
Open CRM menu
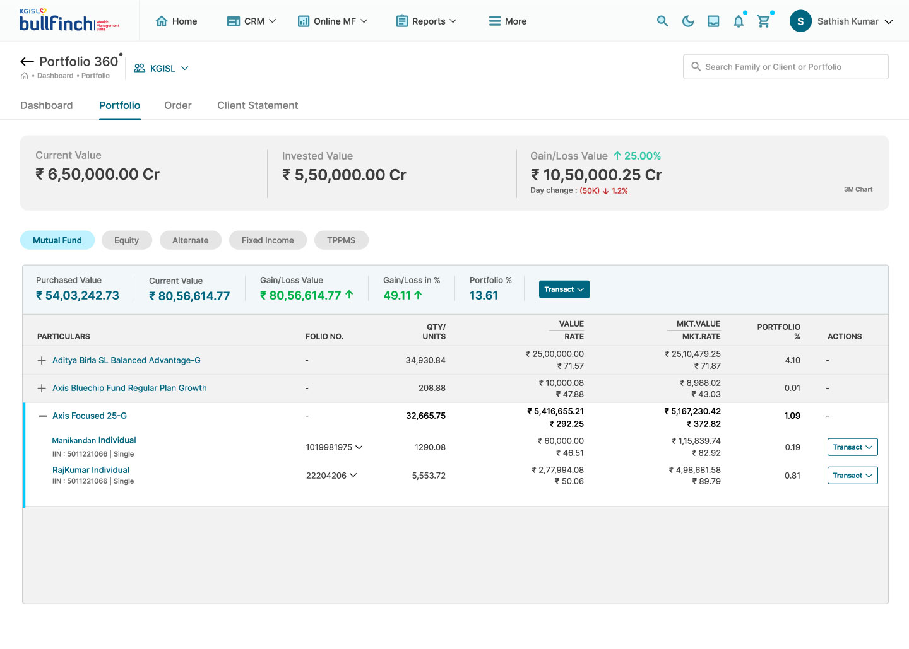251,21
